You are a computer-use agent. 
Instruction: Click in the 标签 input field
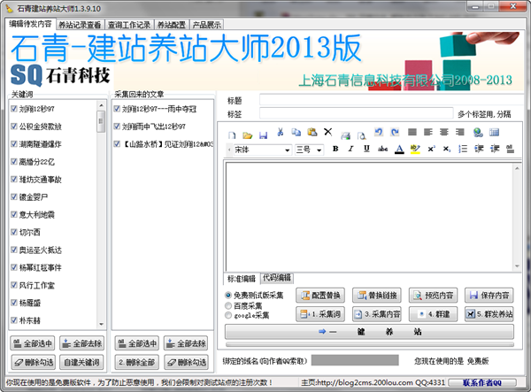tap(357, 113)
